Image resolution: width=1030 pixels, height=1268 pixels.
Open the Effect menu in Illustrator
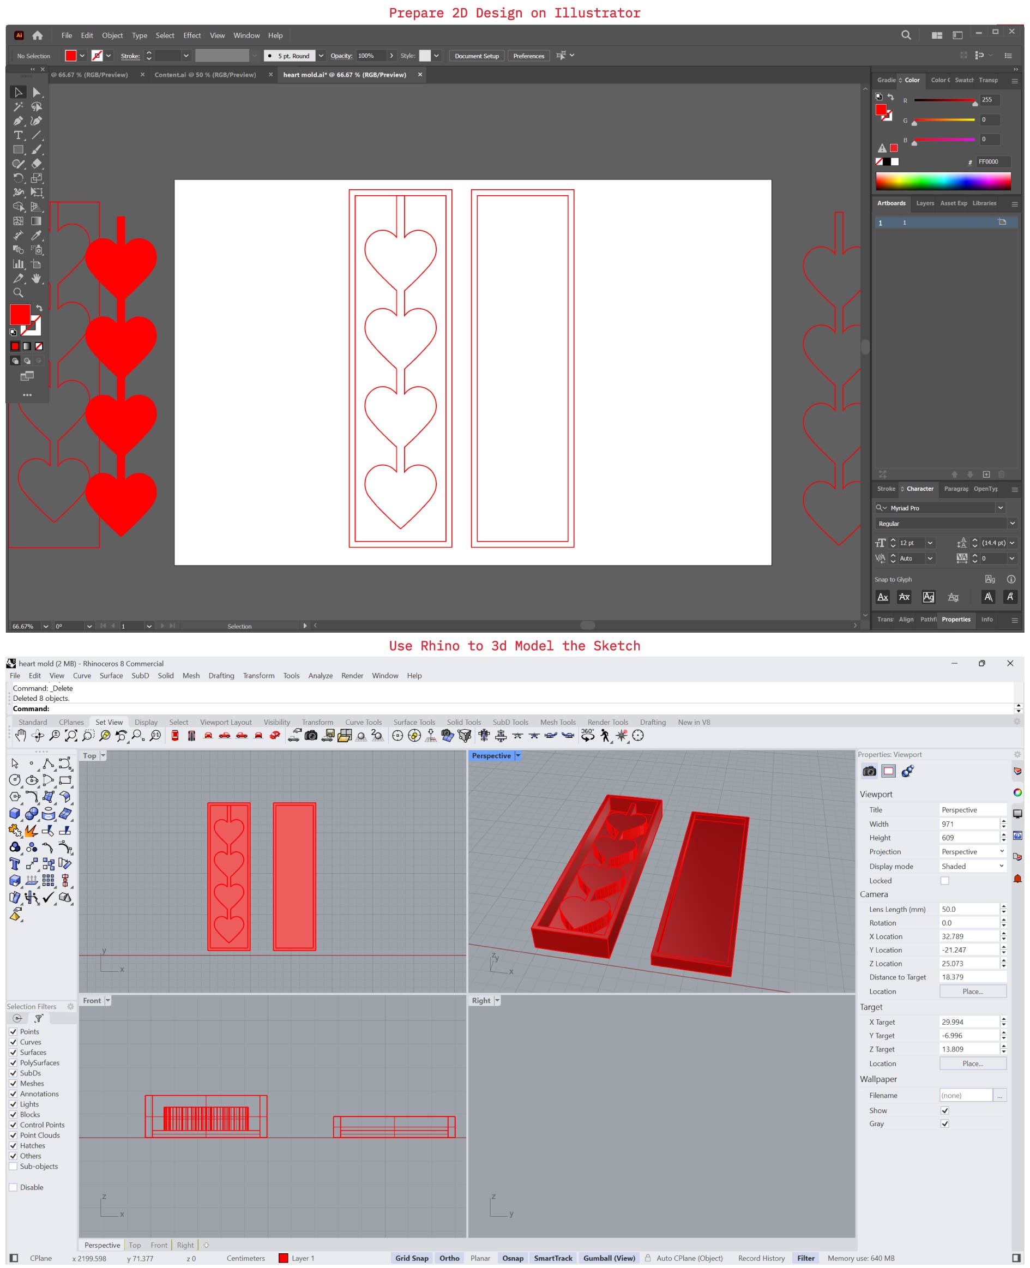click(x=191, y=35)
